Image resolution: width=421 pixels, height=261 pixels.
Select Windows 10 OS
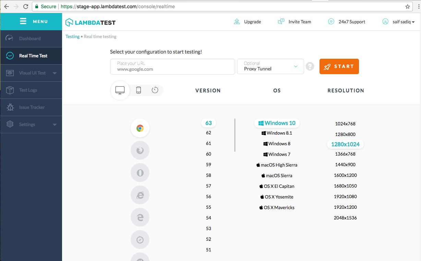(x=277, y=123)
